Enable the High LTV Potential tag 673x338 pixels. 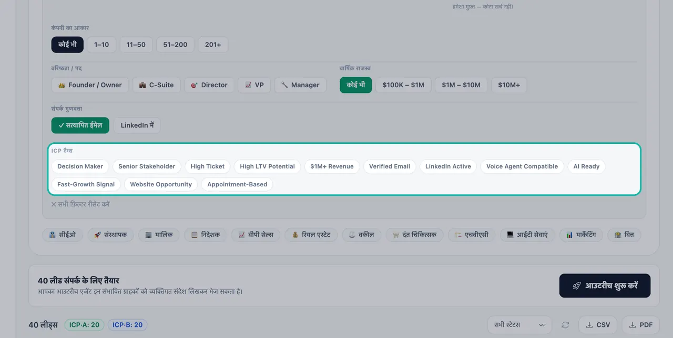point(268,166)
